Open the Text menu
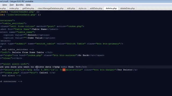Screen dimensions: 172x96 11,5
